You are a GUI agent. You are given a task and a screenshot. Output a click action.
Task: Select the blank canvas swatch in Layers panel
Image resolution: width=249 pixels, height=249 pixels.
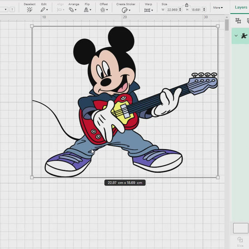[240, 228]
